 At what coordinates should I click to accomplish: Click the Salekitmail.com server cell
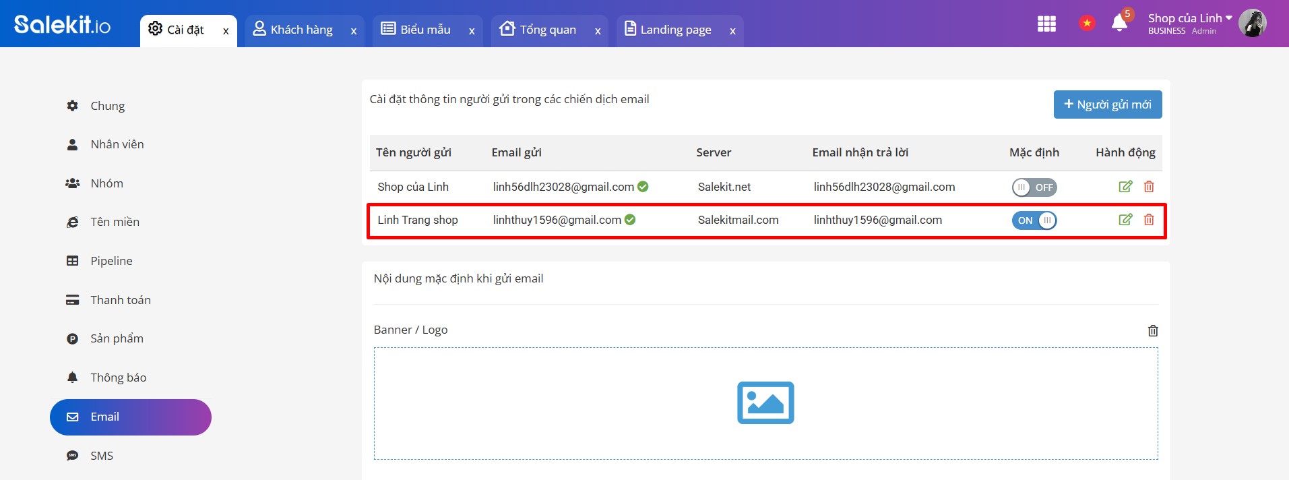pos(738,220)
